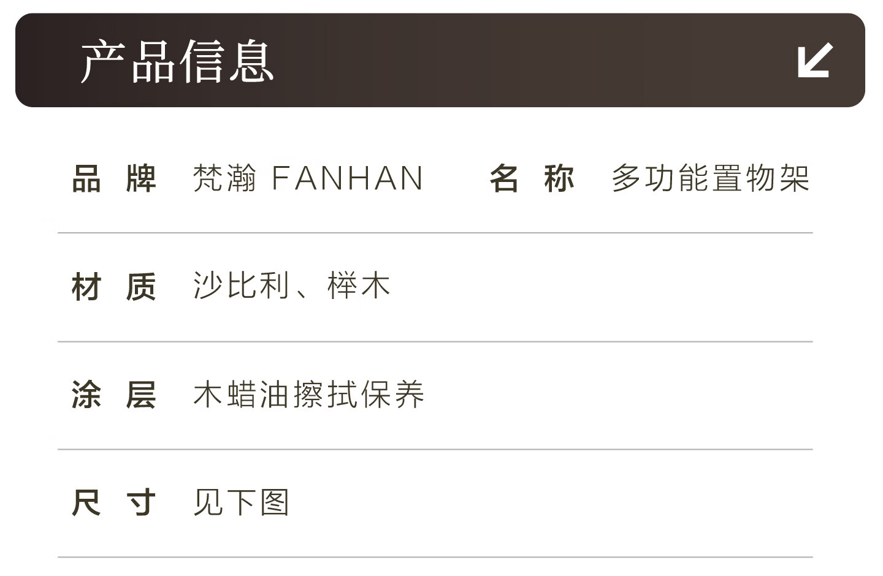Image resolution: width=883 pixels, height=576 pixels.
Task: Click the divider line below 涂层 row
Action: click(435, 449)
